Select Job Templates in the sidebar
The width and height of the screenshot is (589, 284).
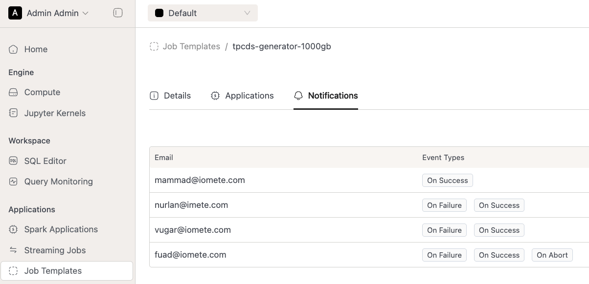pyautogui.click(x=68, y=271)
